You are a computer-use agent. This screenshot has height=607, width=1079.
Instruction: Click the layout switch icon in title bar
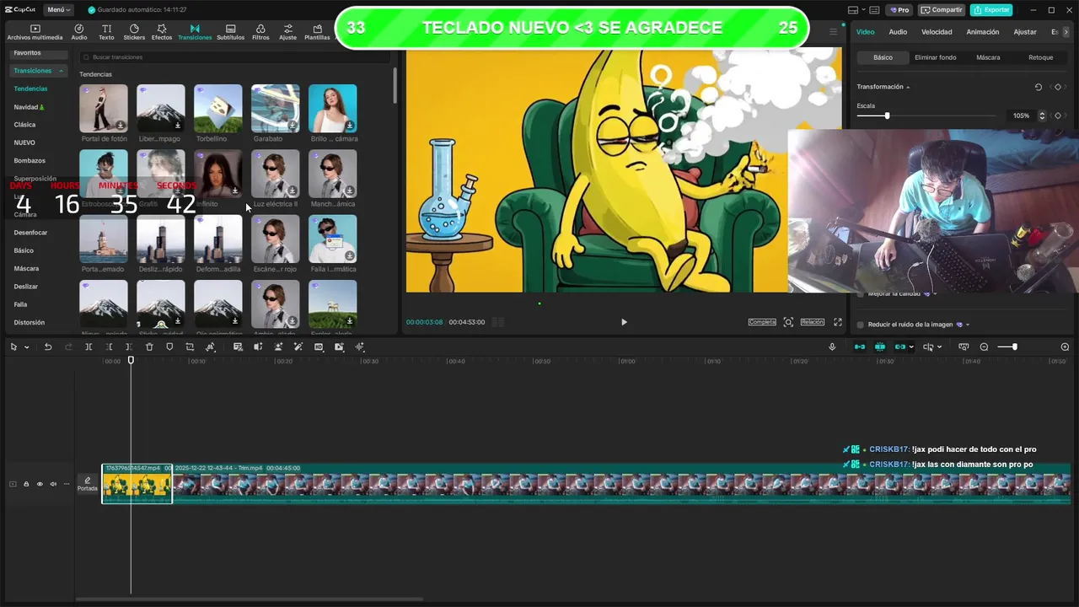(x=853, y=10)
